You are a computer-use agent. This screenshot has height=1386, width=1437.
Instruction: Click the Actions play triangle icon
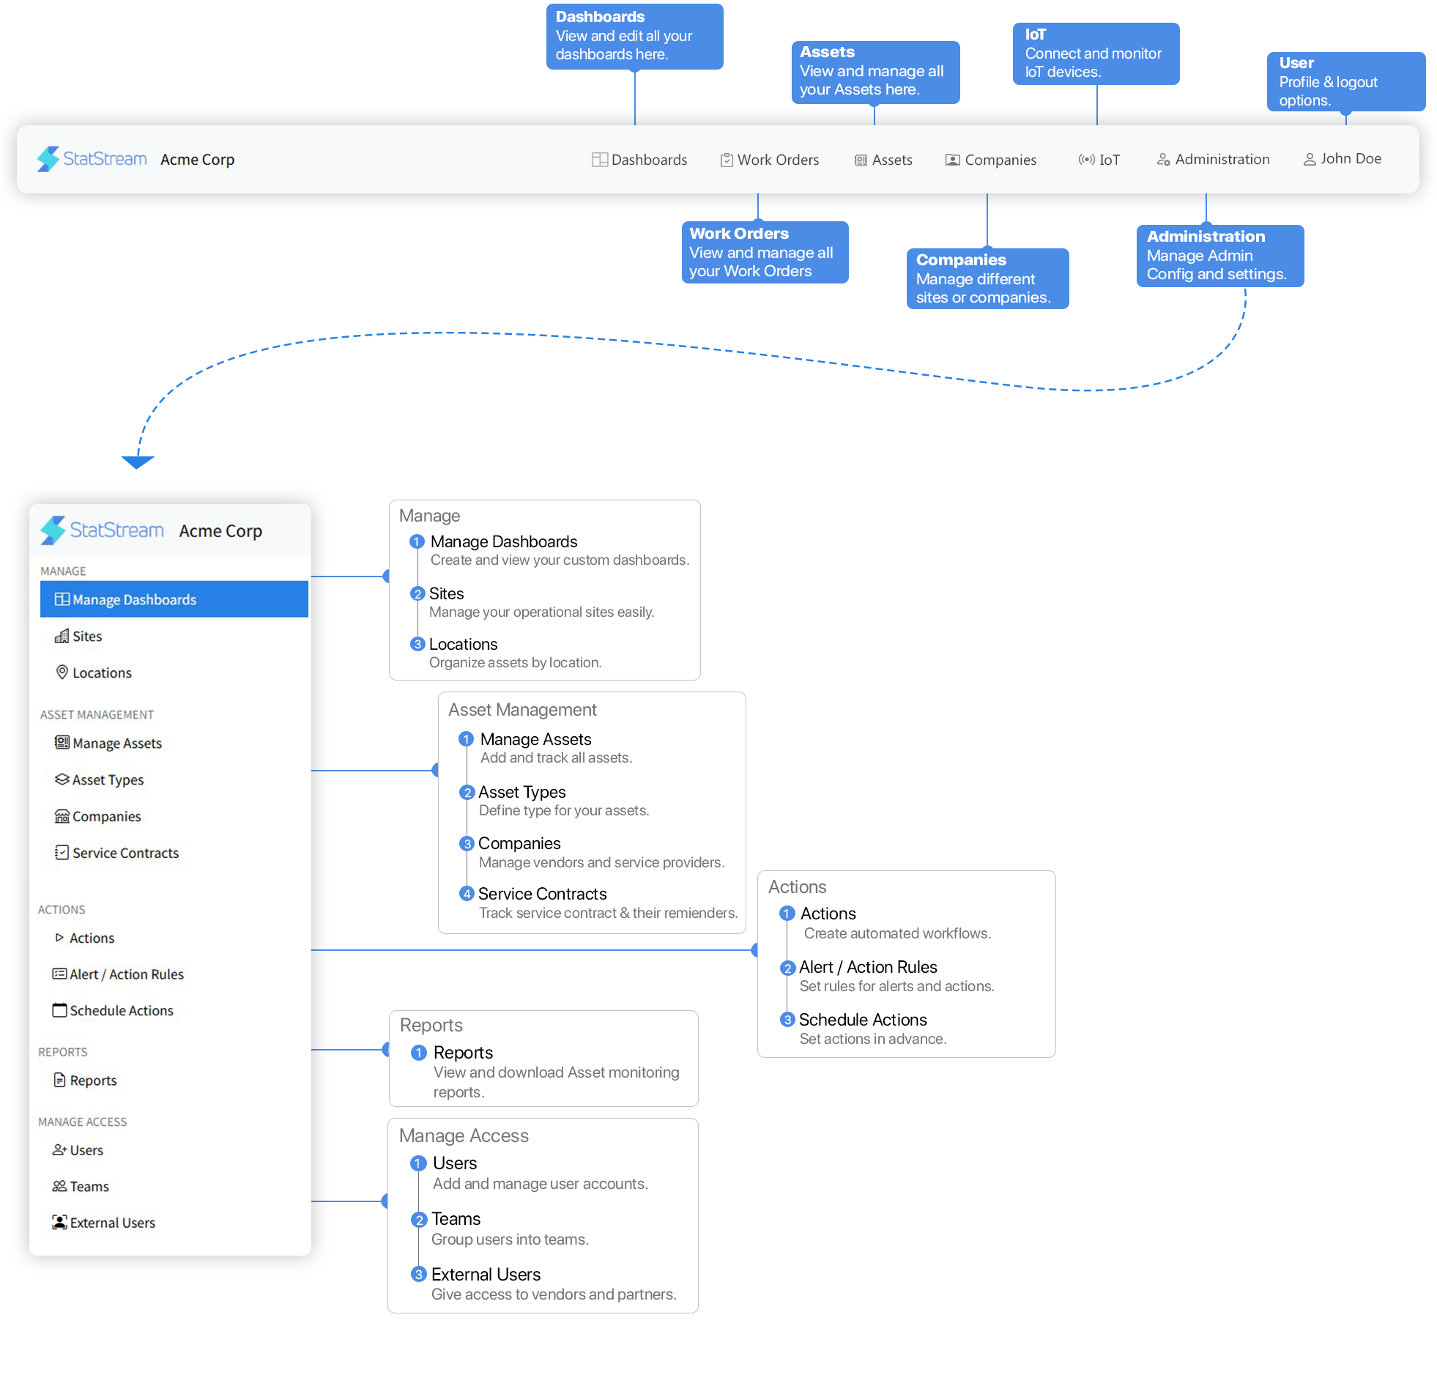pos(59,938)
